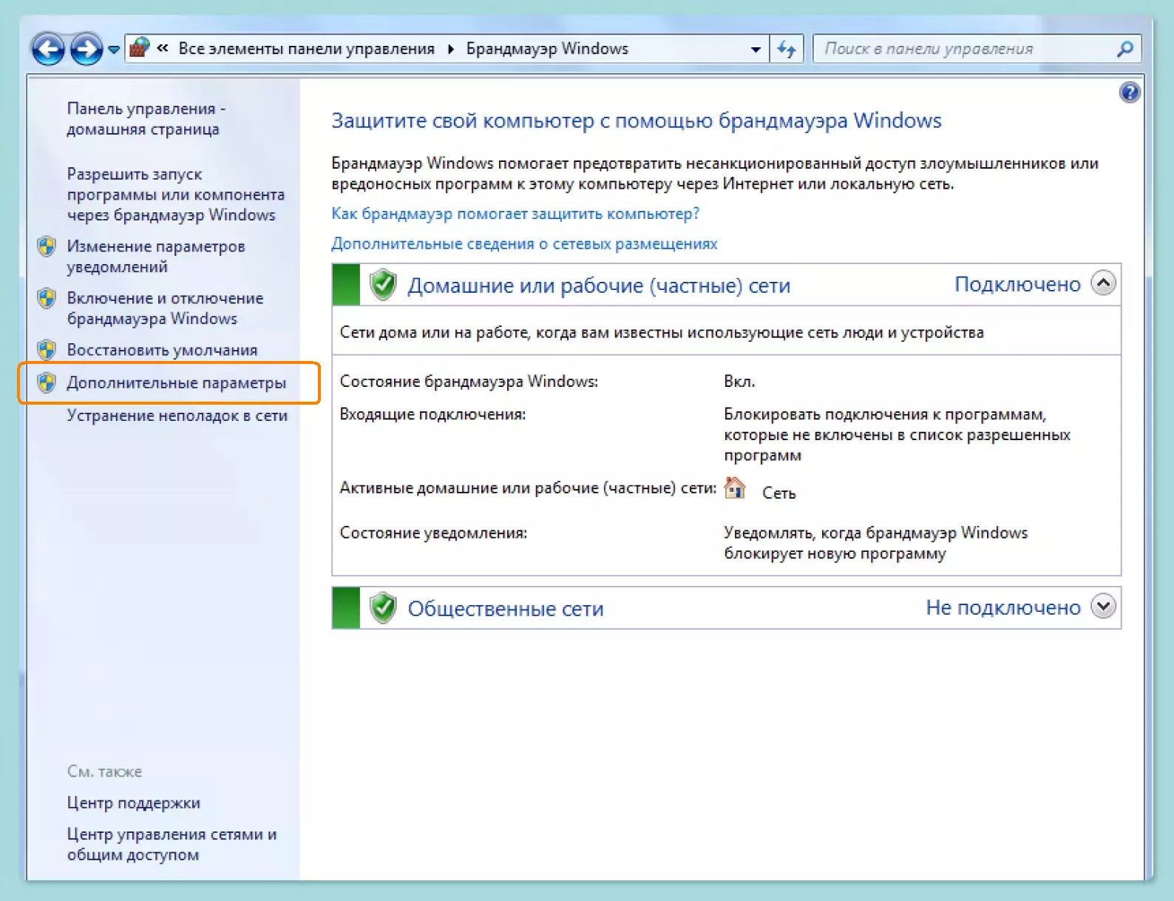Focus the 'Поиск в панели управления' search field
The image size is (1174, 901).
point(977,50)
